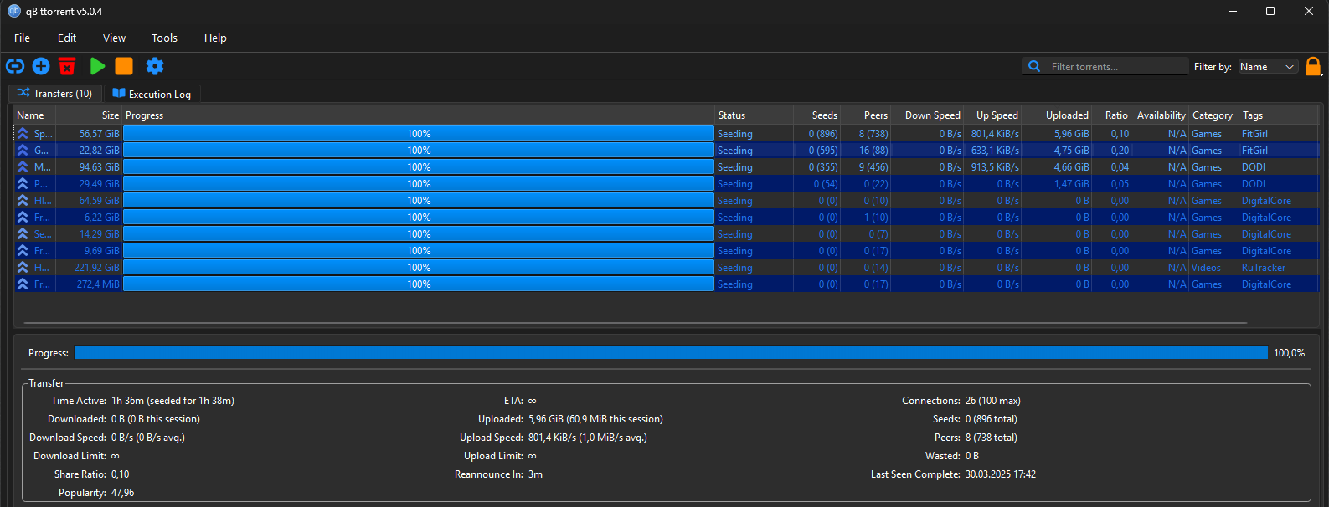
Task: Expand the Filter by Name dropdown
Action: pyautogui.click(x=1267, y=67)
